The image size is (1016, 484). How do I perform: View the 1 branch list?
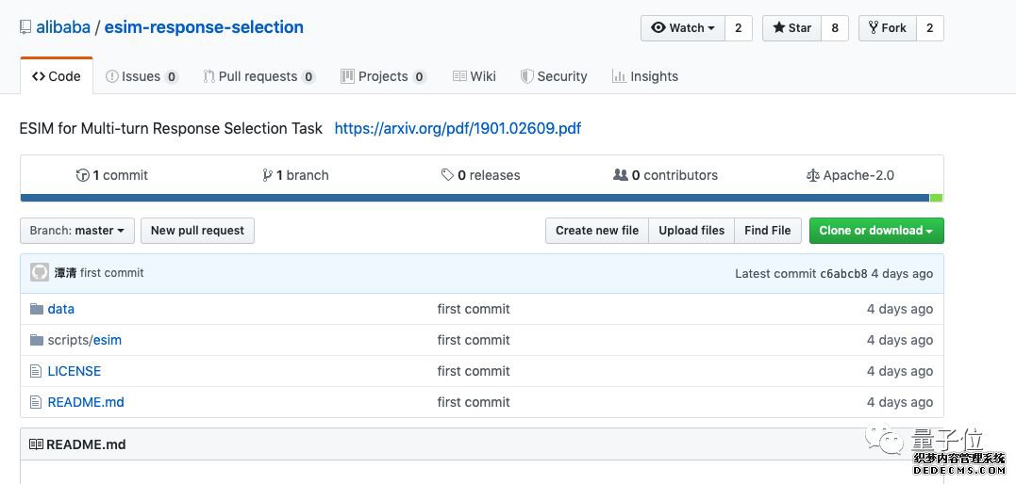pyautogui.click(x=295, y=175)
